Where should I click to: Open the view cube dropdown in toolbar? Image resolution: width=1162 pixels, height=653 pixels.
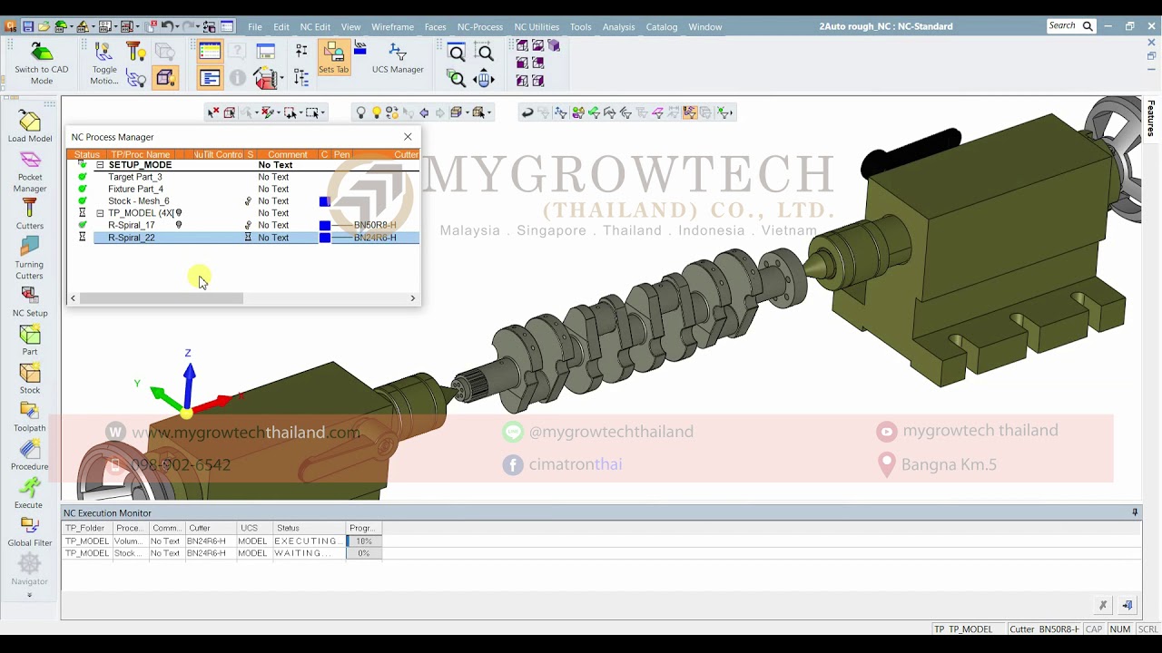tap(468, 112)
